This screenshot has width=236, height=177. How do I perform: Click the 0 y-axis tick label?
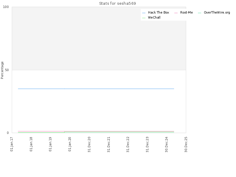click(x=8, y=133)
